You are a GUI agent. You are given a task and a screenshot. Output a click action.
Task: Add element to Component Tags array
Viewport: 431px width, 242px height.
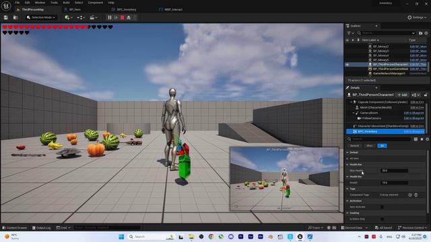click(x=410, y=195)
